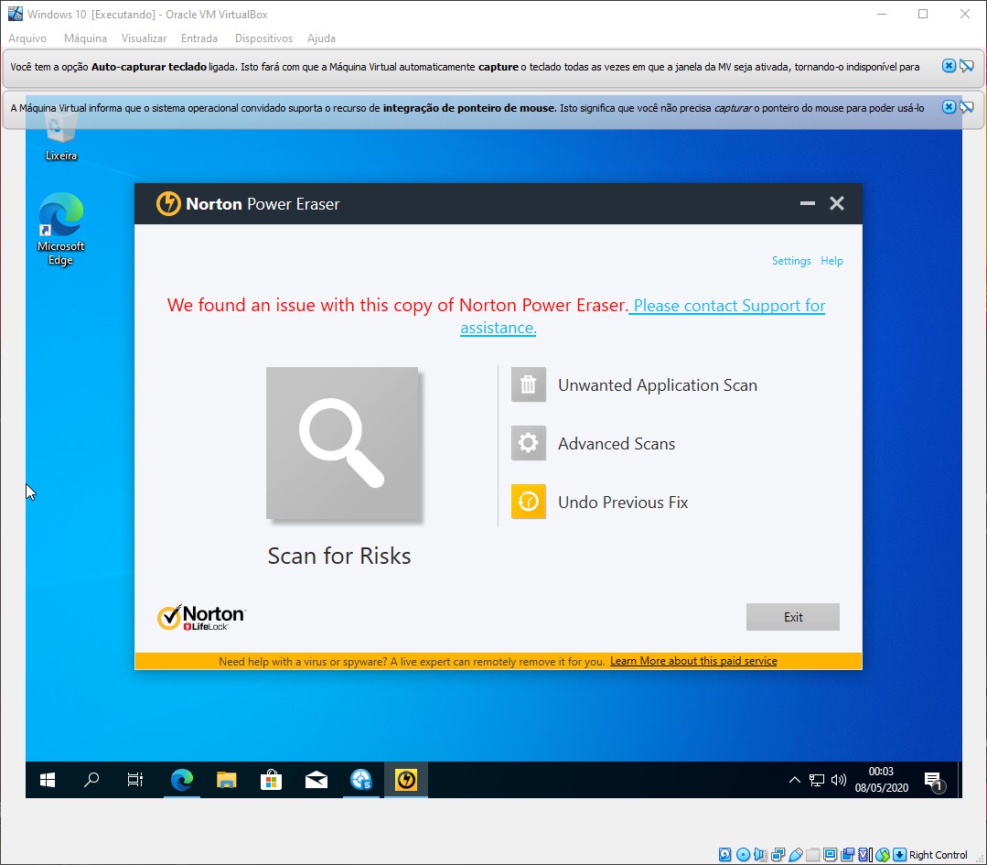Close Norton Power Eraser with the X
The image size is (987, 865).
click(x=837, y=203)
